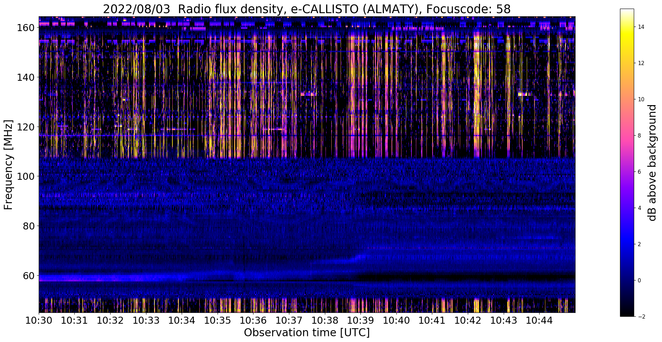The height and width of the screenshot is (342, 662).
Task: Click the 10:39 time tick label
Action: coord(360,320)
